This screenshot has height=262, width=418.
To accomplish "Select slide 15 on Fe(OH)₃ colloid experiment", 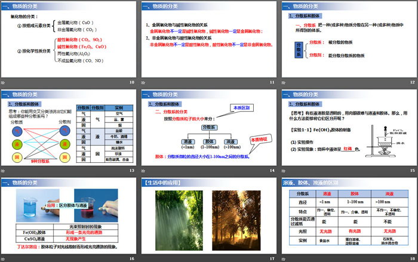I will [x=348, y=127].
